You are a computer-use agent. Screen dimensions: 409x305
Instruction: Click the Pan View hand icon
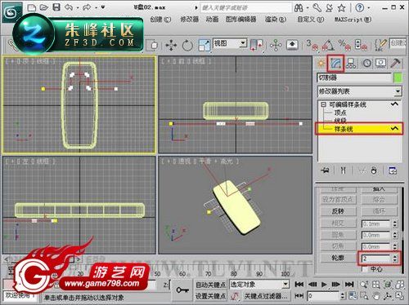point(376,296)
